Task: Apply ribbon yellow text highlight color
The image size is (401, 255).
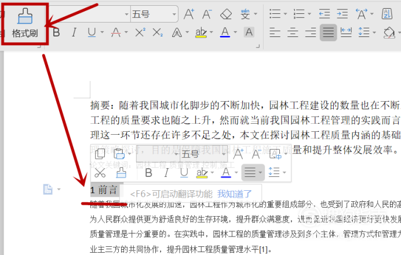Action: 201,32
